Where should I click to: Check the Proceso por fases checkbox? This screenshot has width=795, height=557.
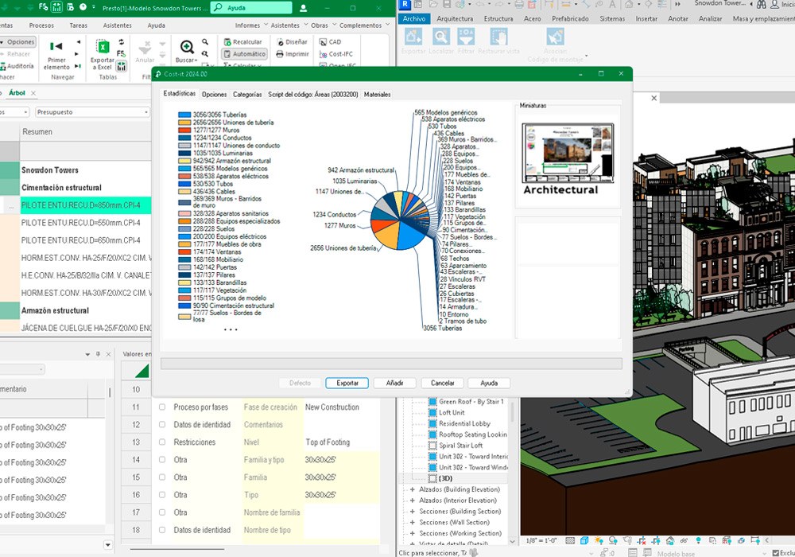[162, 407]
